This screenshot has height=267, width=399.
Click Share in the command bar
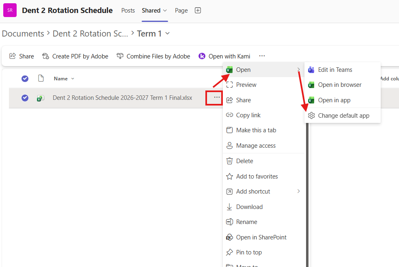pos(22,56)
